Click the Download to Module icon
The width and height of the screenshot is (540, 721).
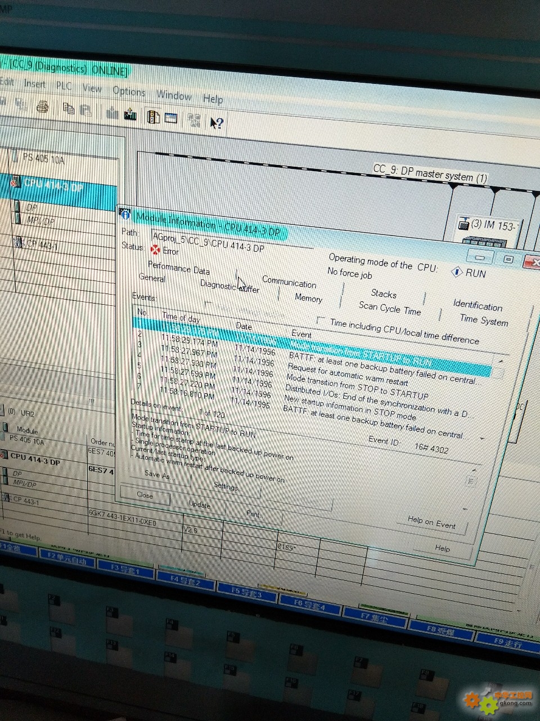(x=112, y=113)
